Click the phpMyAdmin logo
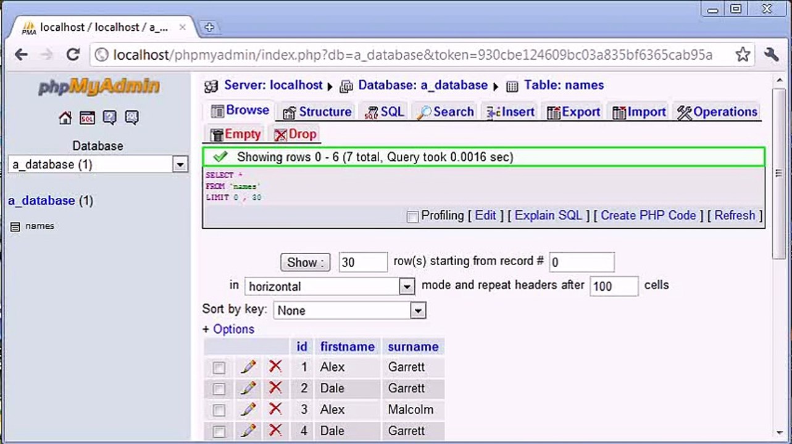792x444 pixels. point(99,86)
